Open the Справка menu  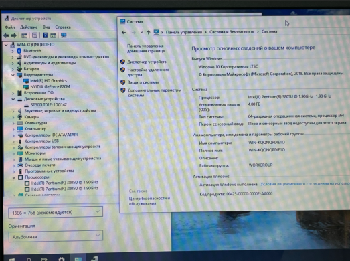(63, 27)
